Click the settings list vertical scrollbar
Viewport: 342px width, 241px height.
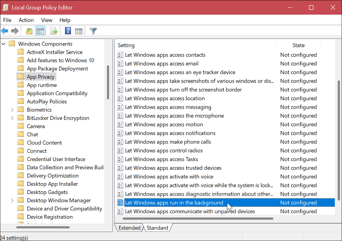[339, 140]
